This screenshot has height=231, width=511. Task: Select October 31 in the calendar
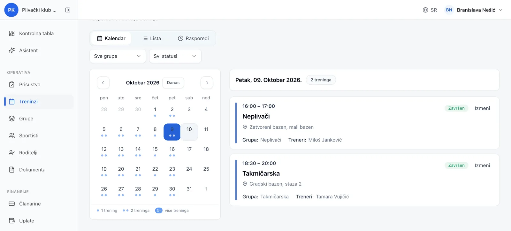tap(189, 191)
